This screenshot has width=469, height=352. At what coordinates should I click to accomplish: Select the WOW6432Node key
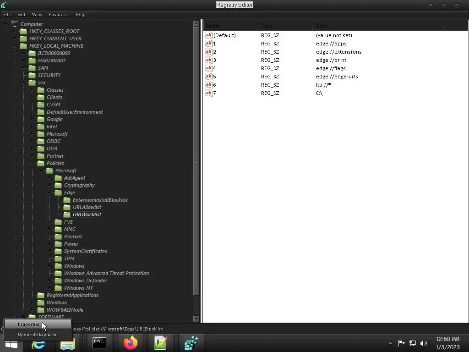pyautogui.click(x=65, y=310)
